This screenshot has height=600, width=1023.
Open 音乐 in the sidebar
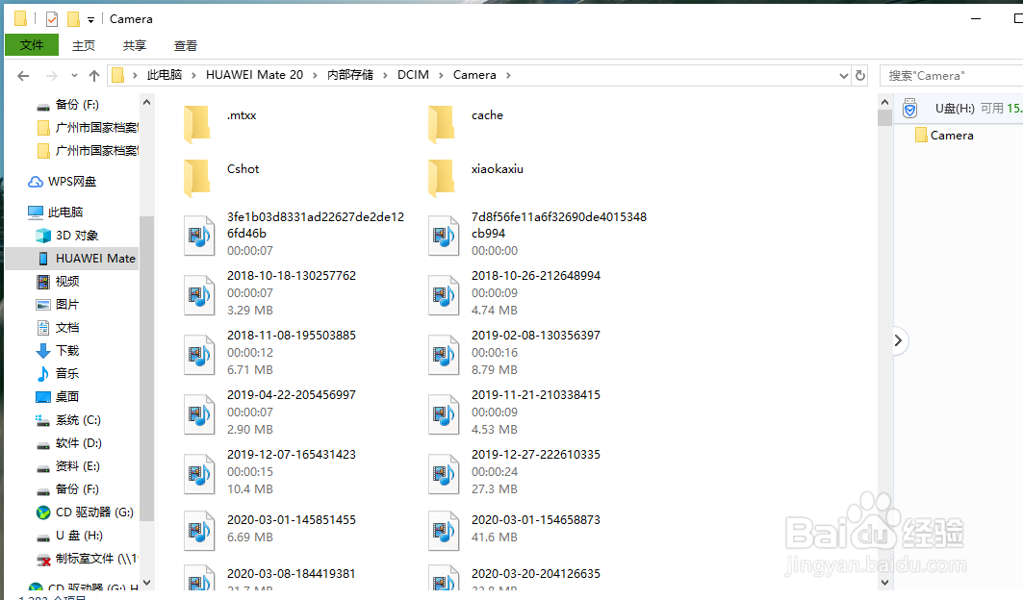[58, 374]
